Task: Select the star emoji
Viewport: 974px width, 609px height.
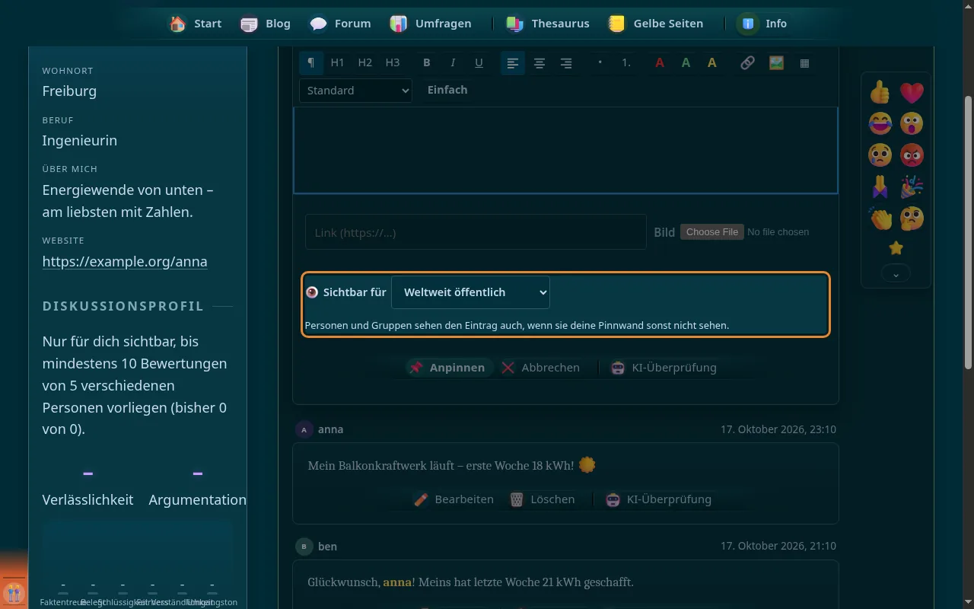Action: point(896,248)
